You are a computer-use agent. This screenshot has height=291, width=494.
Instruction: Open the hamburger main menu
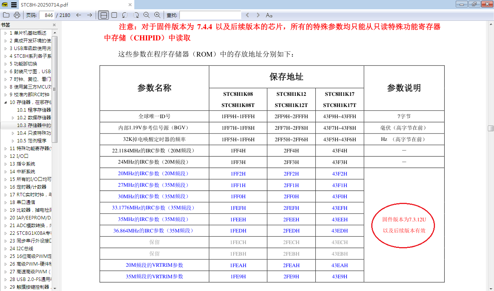coord(14,5)
